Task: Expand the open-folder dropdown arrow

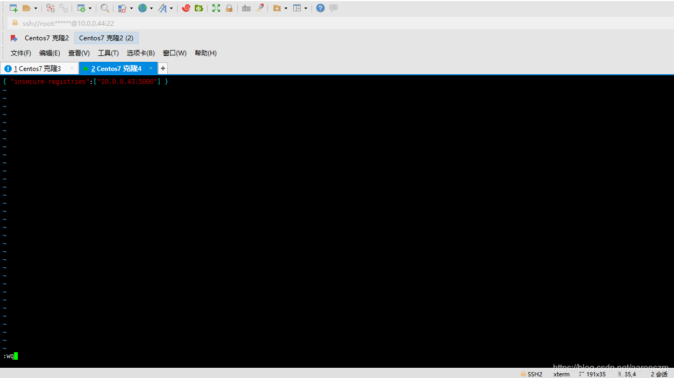Action: click(x=36, y=8)
